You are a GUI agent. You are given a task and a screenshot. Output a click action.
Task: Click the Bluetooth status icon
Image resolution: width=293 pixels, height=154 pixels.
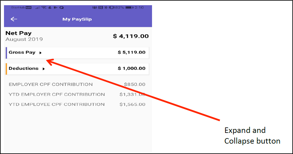coord(106,7)
